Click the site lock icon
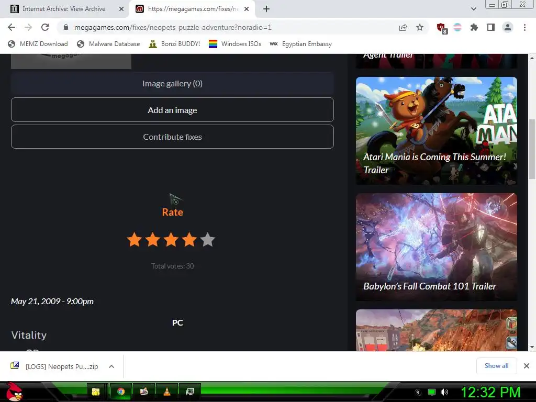The height and width of the screenshot is (402, 536). pyautogui.click(x=66, y=27)
